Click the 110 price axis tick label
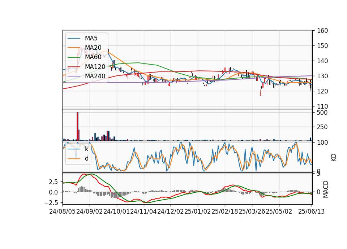 tap(322, 106)
